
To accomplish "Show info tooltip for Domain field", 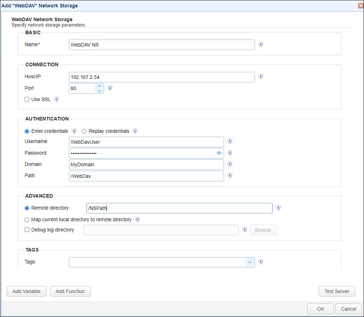I will point(230,164).
